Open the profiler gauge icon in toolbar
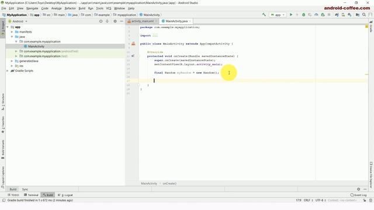The height and width of the screenshot is (210, 374). point(316,15)
